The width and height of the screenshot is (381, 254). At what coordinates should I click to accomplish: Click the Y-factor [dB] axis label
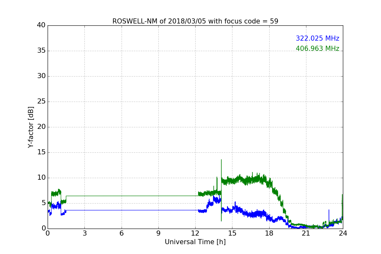[x=31, y=127]
